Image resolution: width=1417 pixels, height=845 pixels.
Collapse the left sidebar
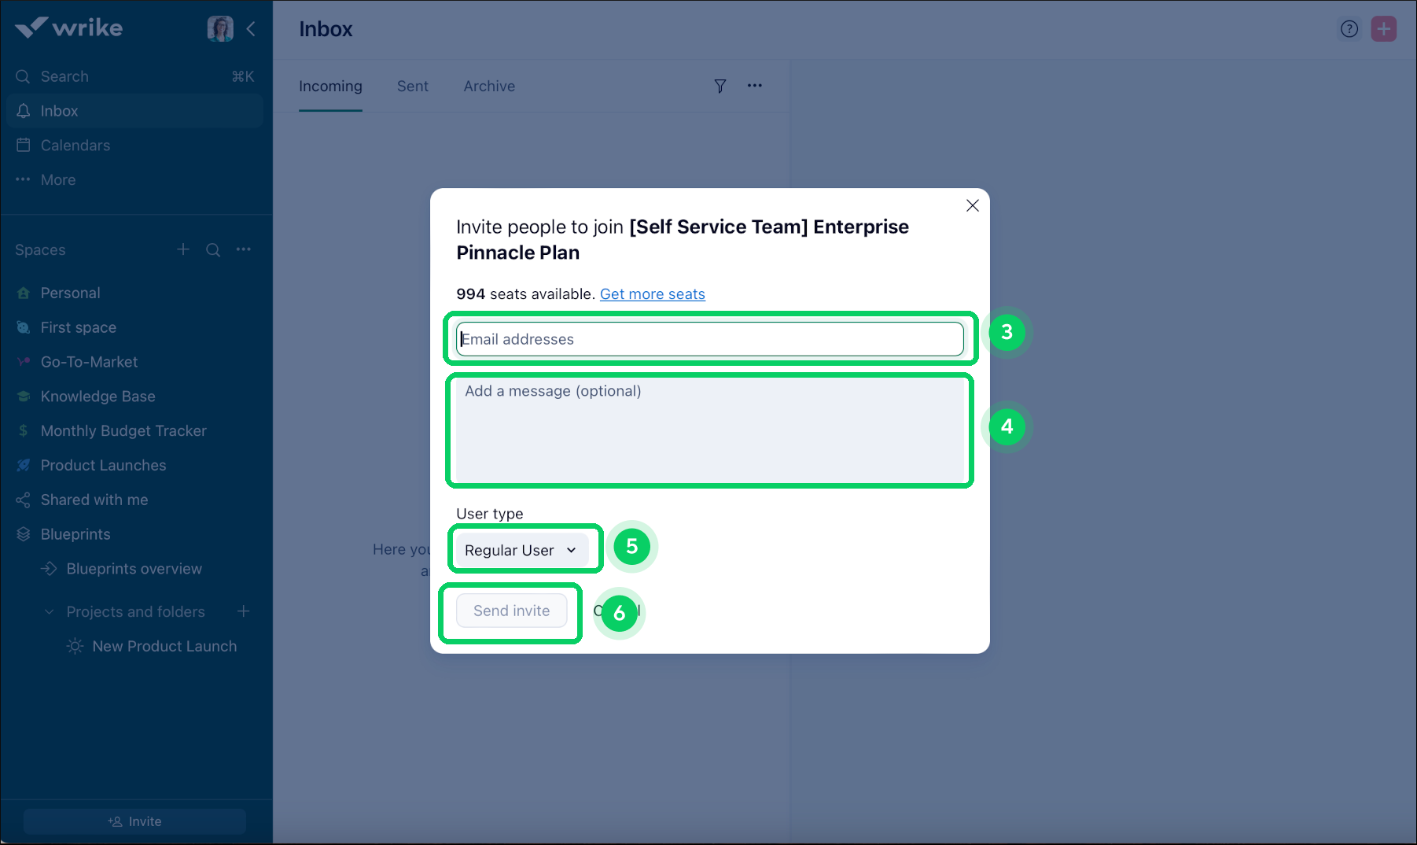pos(251,28)
